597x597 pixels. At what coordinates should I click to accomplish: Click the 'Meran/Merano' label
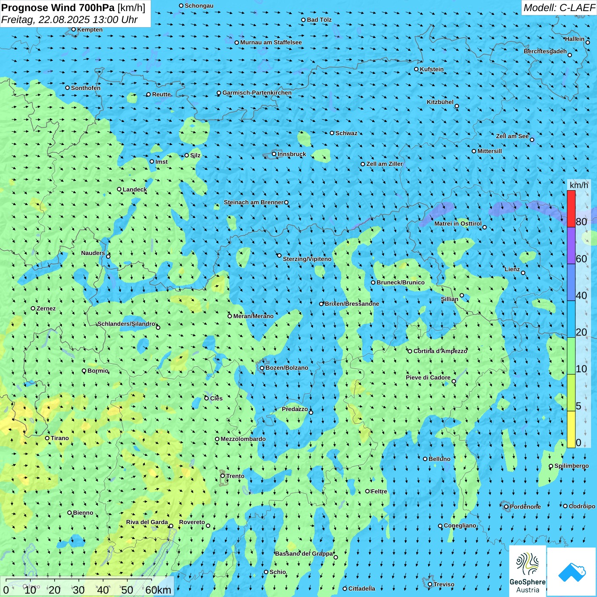click(253, 316)
